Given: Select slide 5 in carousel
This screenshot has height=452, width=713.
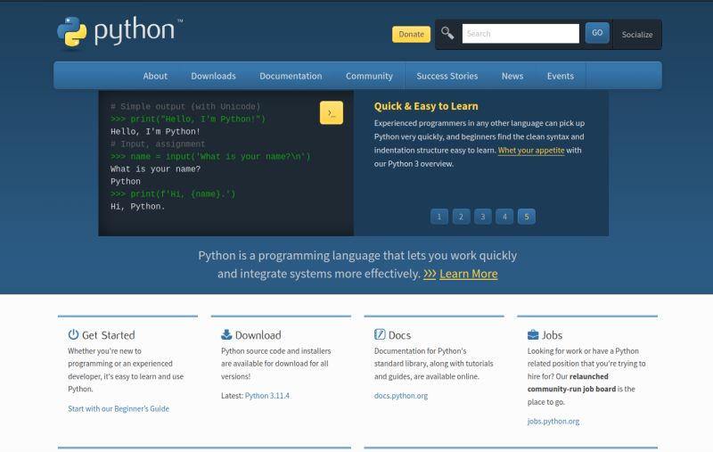Looking at the screenshot, I should click(x=527, y=217).
